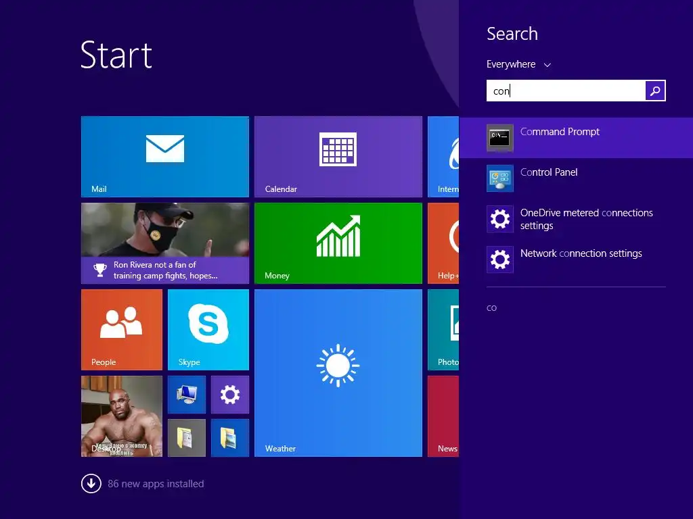Select the Command Prompt search result
Image resolution: width=693 pixels, height=519 pixels.
point(576,138)
